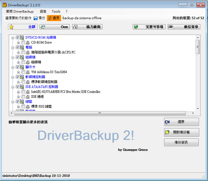Uncheck the 顯示卡 category checkbox

18,67
